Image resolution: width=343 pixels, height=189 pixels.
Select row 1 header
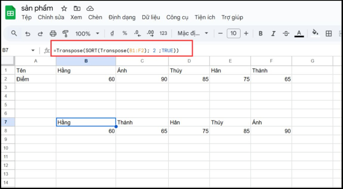pyautogui.click(x=8, y=70)
